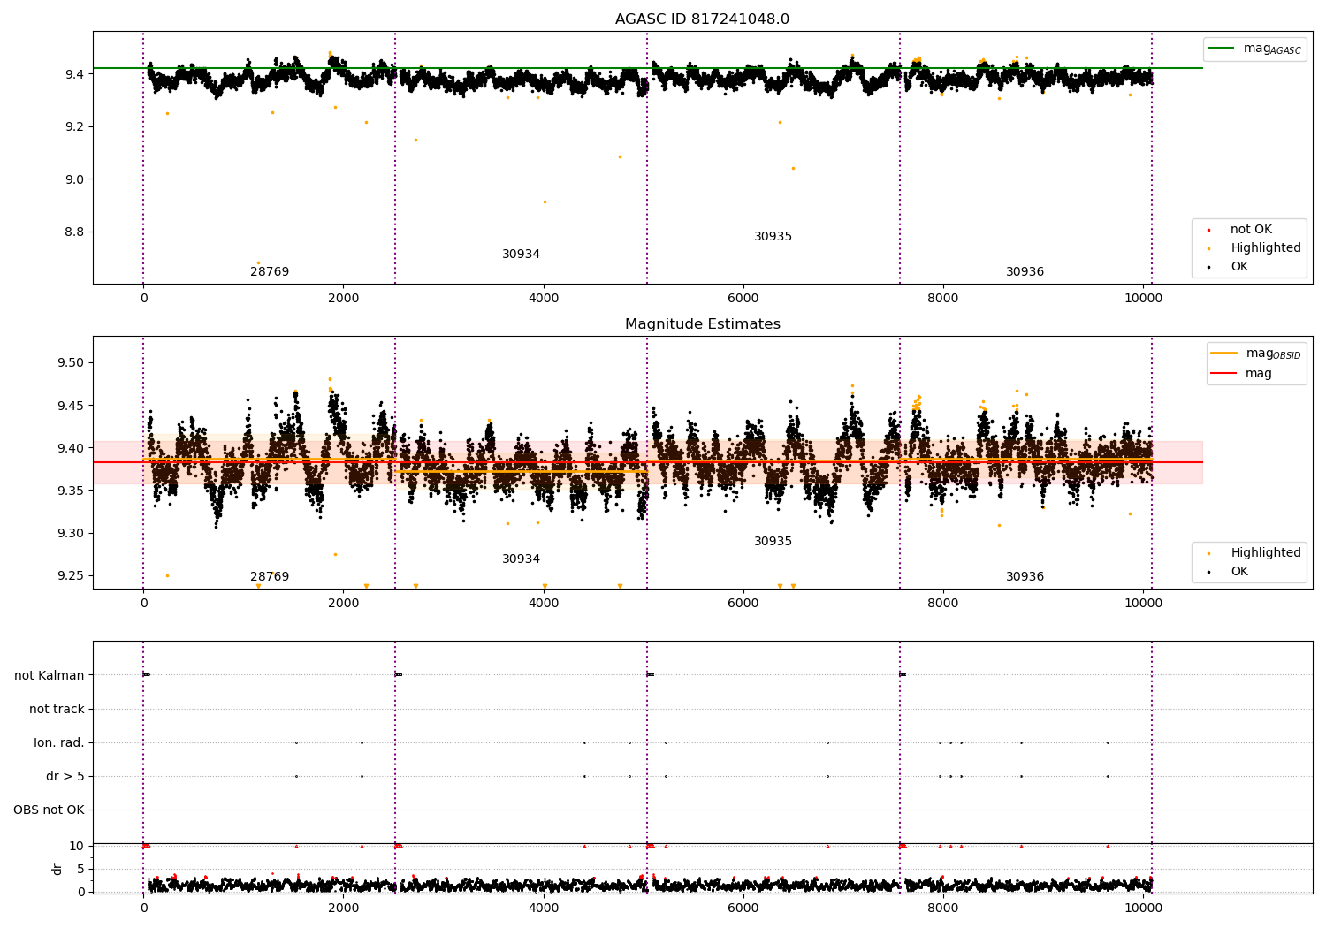Viewport: 1326px width, 928px height.
Task: Click OBSID label 30935 in the top panel
Action: (773, 237)
